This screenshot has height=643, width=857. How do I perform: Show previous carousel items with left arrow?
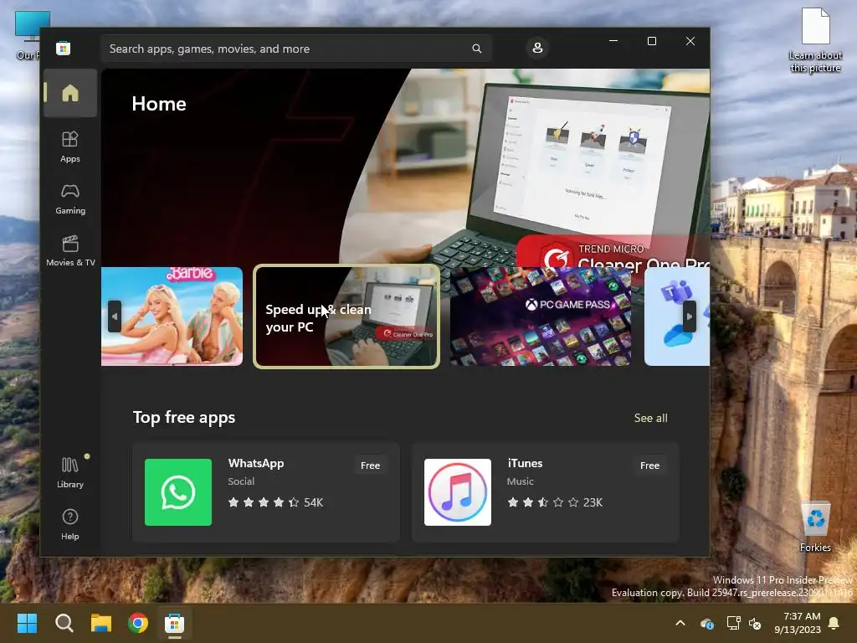pyautogui.click(x=114, y=316)
